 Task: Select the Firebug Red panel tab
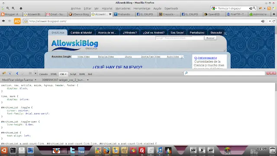point(90,74)
